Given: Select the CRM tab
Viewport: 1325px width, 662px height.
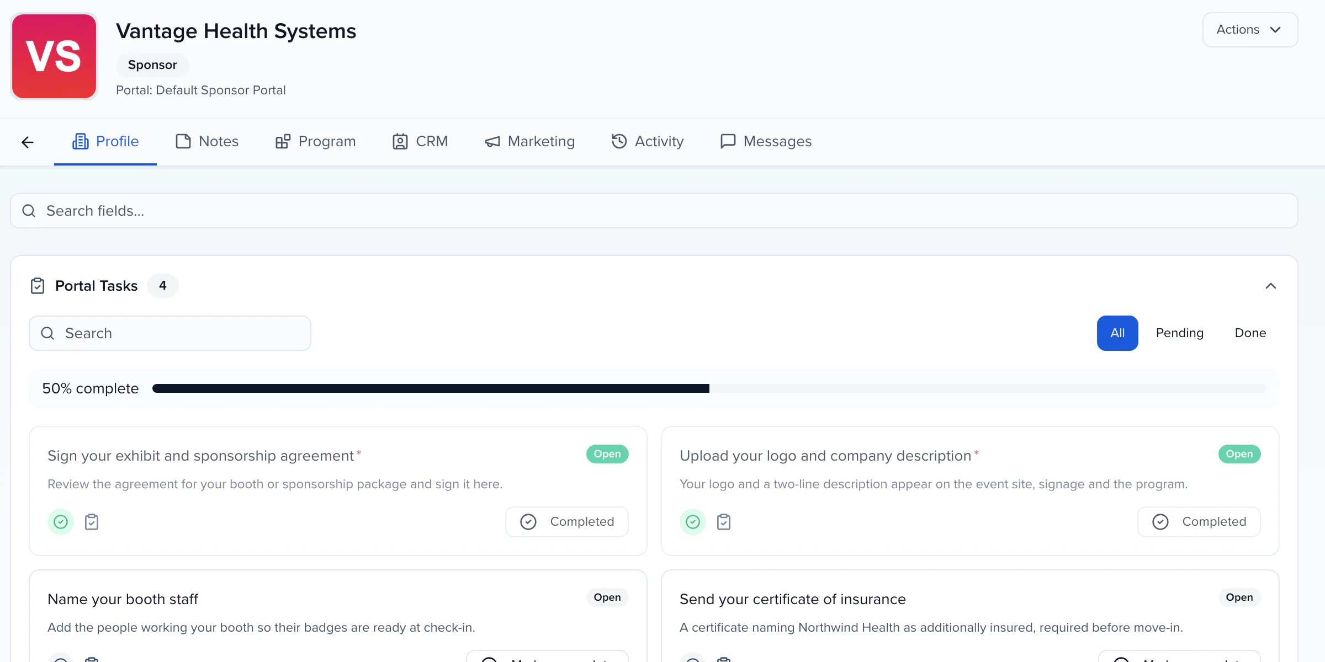Looking at the screenshot, I should coord(420,141).
